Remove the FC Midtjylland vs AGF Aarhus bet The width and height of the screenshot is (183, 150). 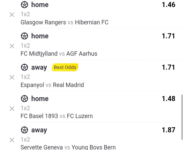pyautogui.click(x=12, y=46)
